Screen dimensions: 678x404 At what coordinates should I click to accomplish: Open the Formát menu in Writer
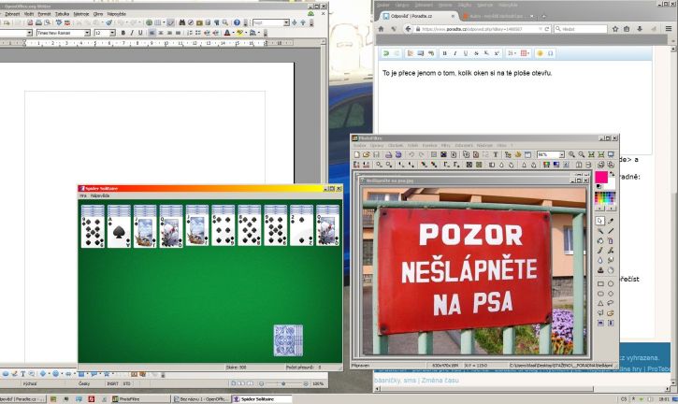[44, 14]
